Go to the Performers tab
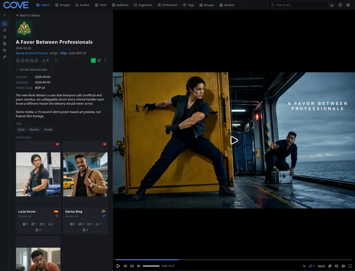355x271 pixels. click(x=168, y=5)
